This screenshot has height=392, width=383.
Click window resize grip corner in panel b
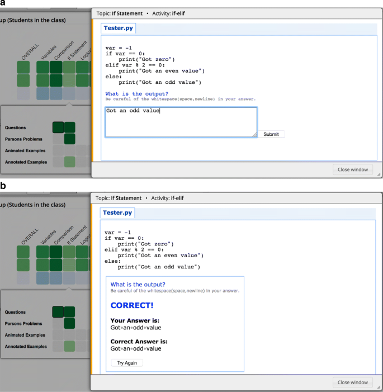tap(379, 387)
